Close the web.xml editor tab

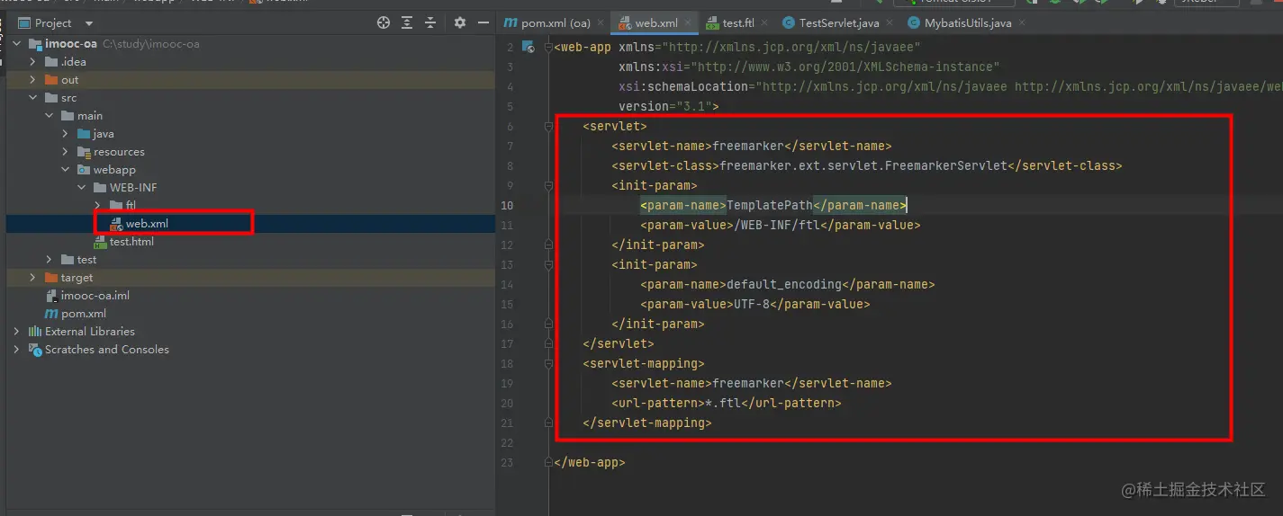[688, 23]
